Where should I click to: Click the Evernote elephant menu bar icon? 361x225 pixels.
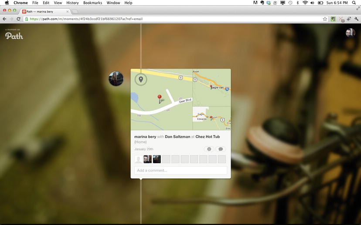[x=262, y=3]
